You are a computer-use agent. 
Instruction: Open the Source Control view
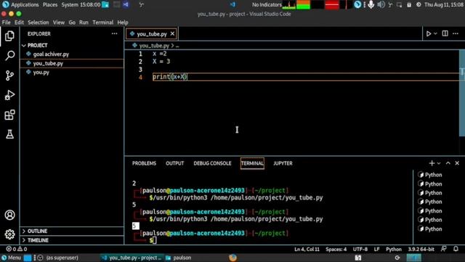click(9, 76)
